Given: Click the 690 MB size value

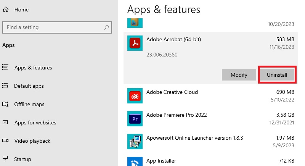Looking at the screenshot, I should point(285,92).
